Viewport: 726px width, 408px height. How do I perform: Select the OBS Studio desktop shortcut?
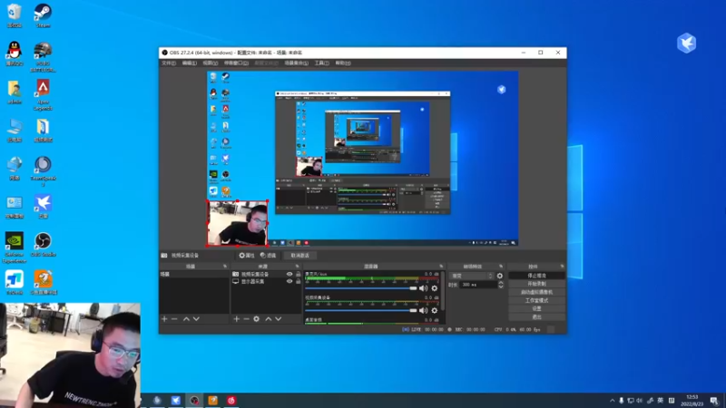(x=43, y=245)
